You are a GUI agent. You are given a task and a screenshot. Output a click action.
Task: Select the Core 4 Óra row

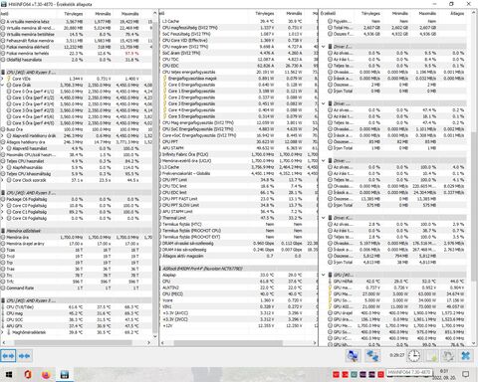click(x=77, y=116)
